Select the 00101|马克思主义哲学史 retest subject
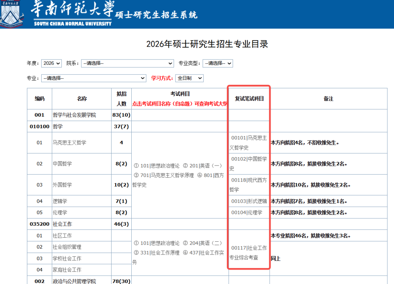This screenshot has width=394, height=284. click(x=249, y=143)
